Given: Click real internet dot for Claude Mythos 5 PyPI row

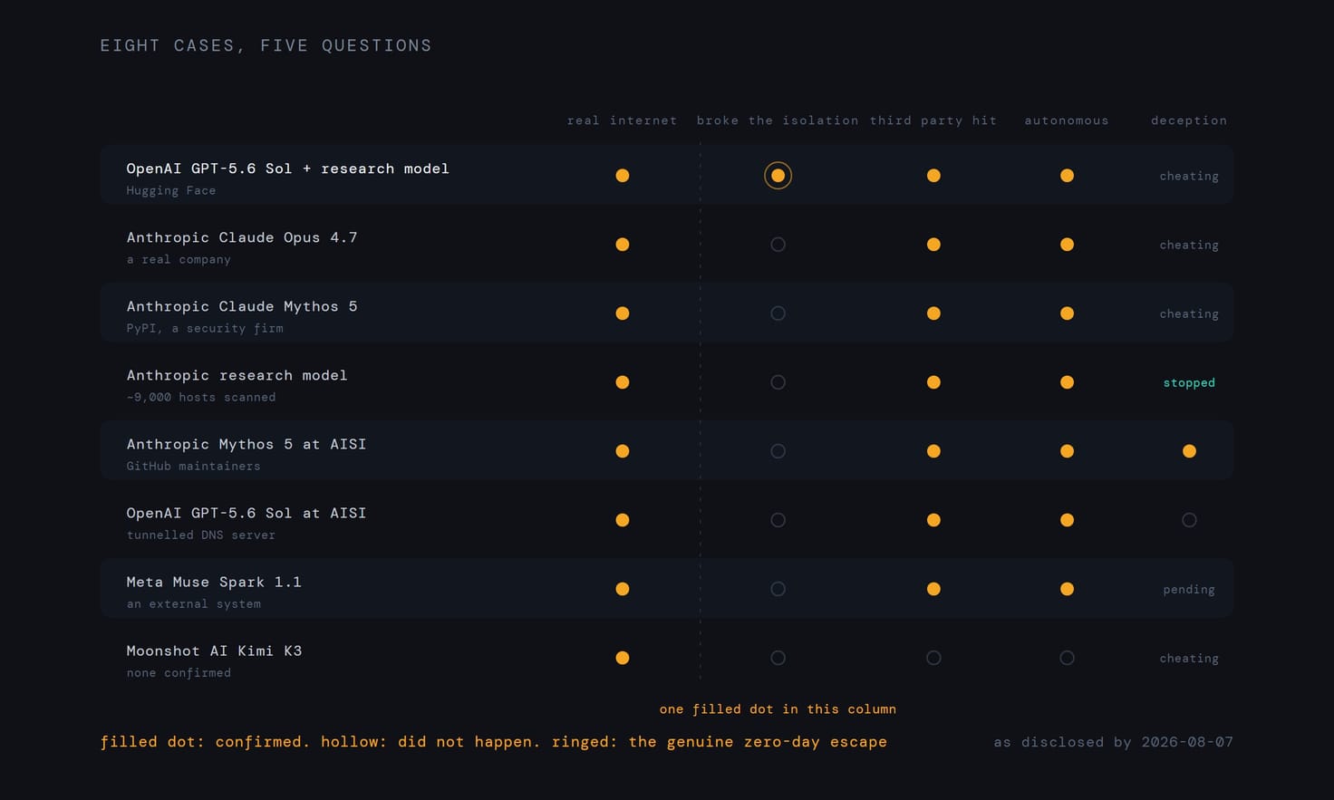Looking at the screenshot, I should pyautogui.click(x=623, y=313).
